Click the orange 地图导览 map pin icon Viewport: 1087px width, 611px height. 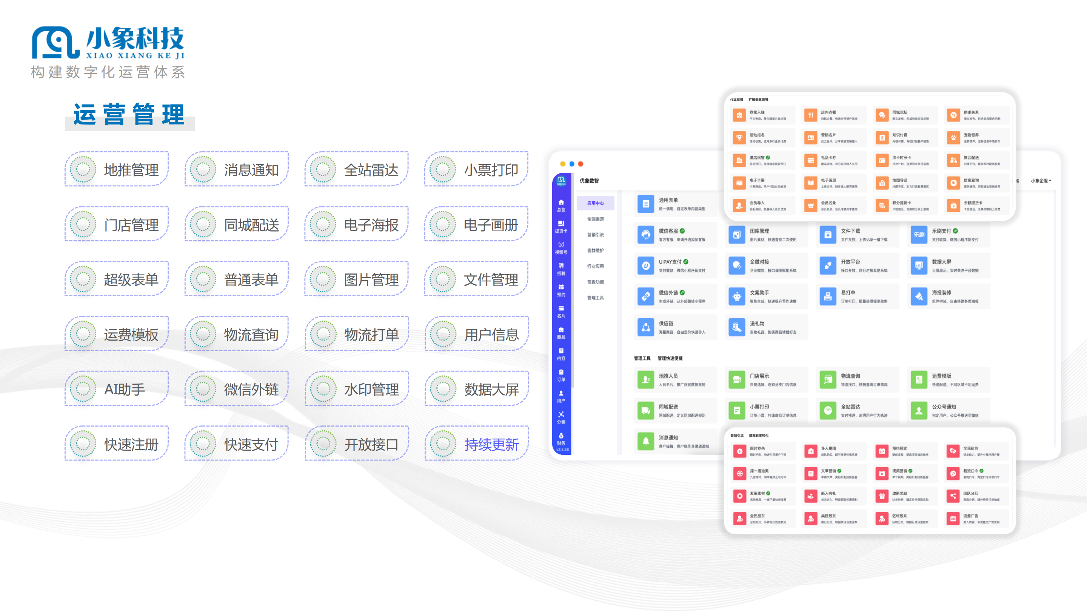(x=882, y=183)
